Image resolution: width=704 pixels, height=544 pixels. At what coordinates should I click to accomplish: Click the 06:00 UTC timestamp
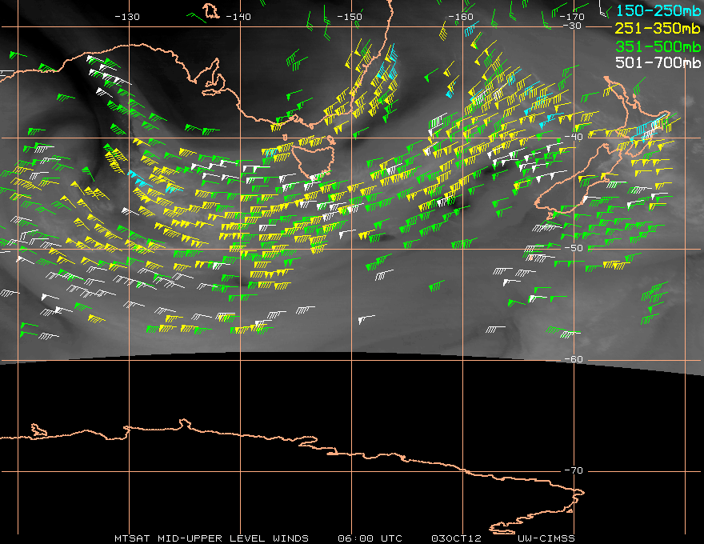[370, 538]
